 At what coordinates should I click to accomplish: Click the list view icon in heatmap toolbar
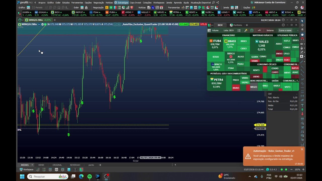click(x=239, y=30)
